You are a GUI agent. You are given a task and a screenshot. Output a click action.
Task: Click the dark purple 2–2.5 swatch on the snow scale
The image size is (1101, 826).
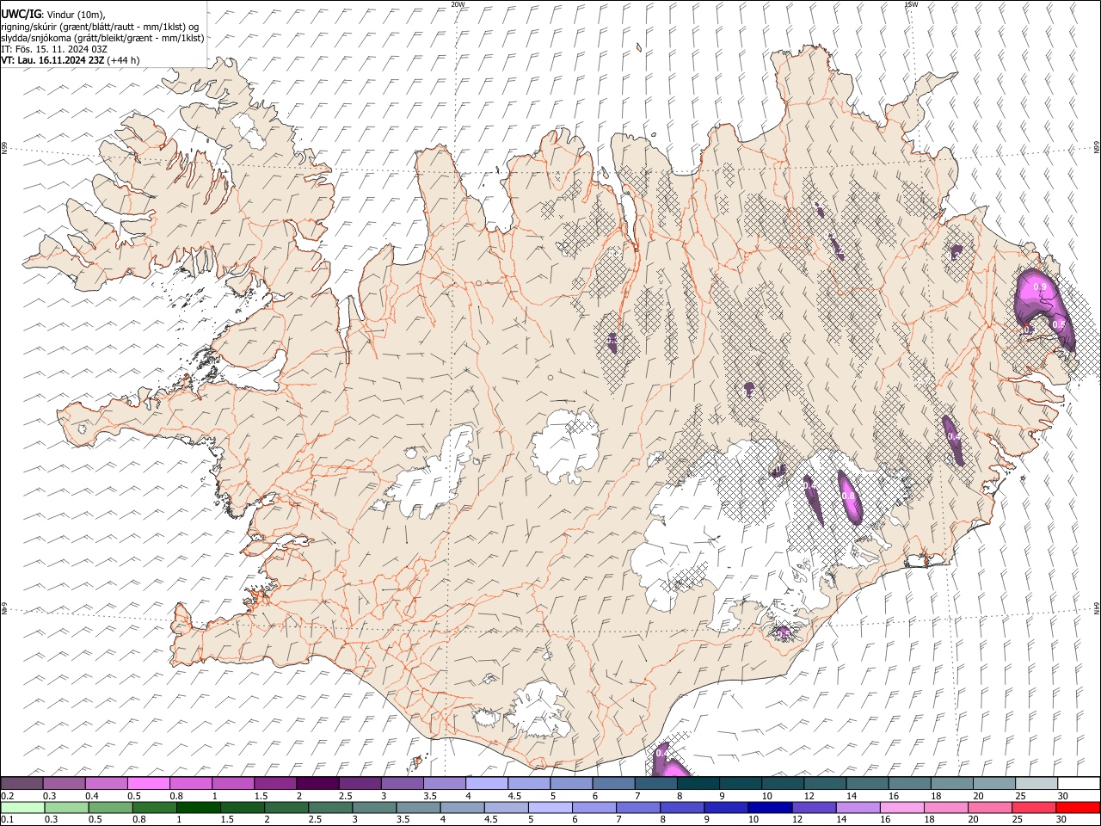pyautogui.click(x=317, y=783)
